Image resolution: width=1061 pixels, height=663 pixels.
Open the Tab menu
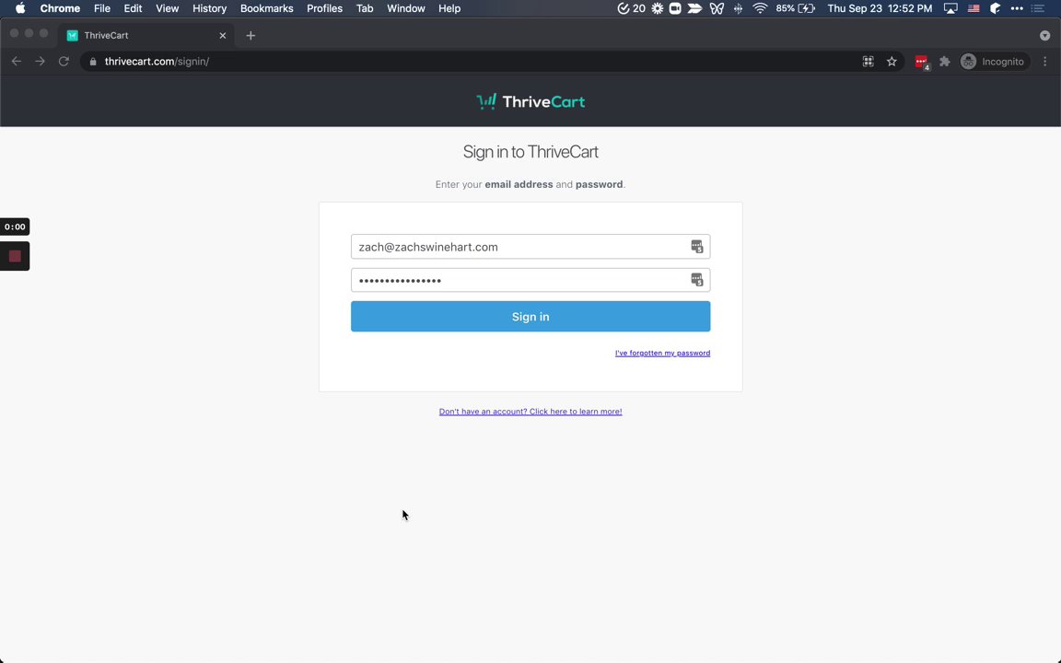tap(365, 8)
